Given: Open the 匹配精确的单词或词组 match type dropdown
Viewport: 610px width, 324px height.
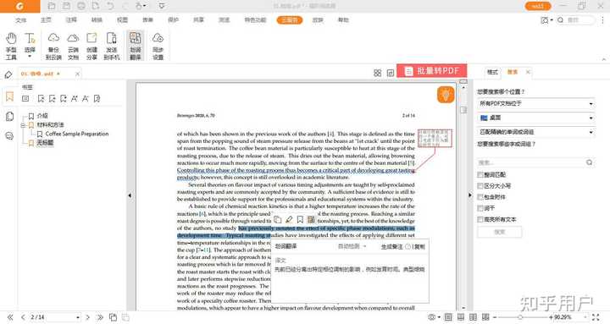Looking at the screenshot, I should [x=535, y=132].
